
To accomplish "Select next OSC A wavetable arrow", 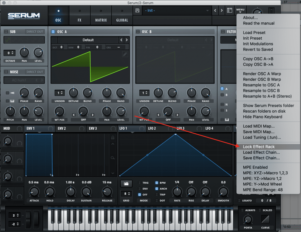I will (126, 40).
